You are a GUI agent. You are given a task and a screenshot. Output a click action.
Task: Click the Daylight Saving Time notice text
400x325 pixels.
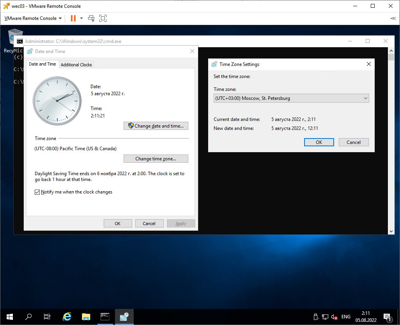(x=110, y=176)
